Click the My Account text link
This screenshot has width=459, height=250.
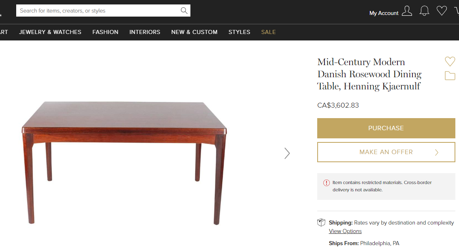[x=383, y=13]
